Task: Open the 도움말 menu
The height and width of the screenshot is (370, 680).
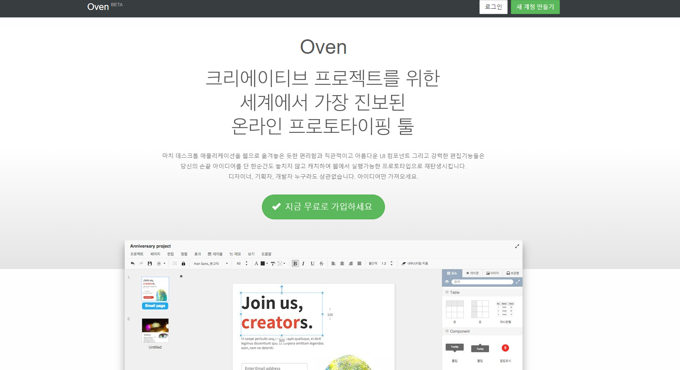Action: [266, 254]
